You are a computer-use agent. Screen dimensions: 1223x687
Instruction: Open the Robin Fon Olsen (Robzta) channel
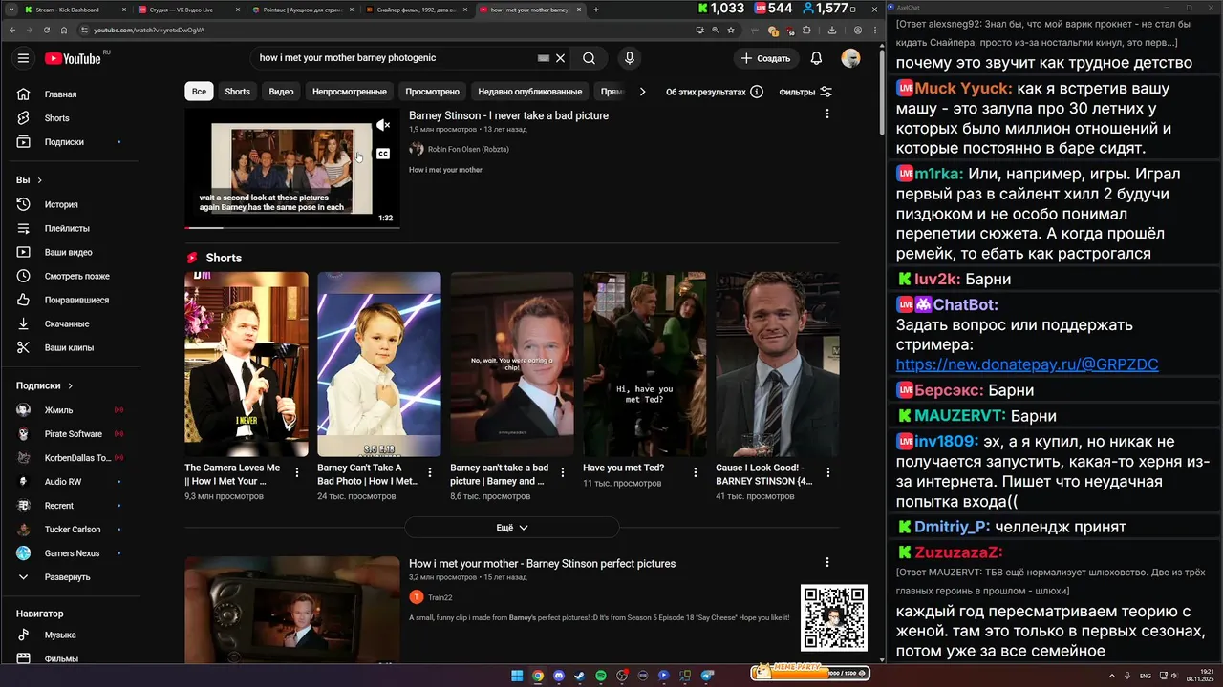[x=468, y=149]
